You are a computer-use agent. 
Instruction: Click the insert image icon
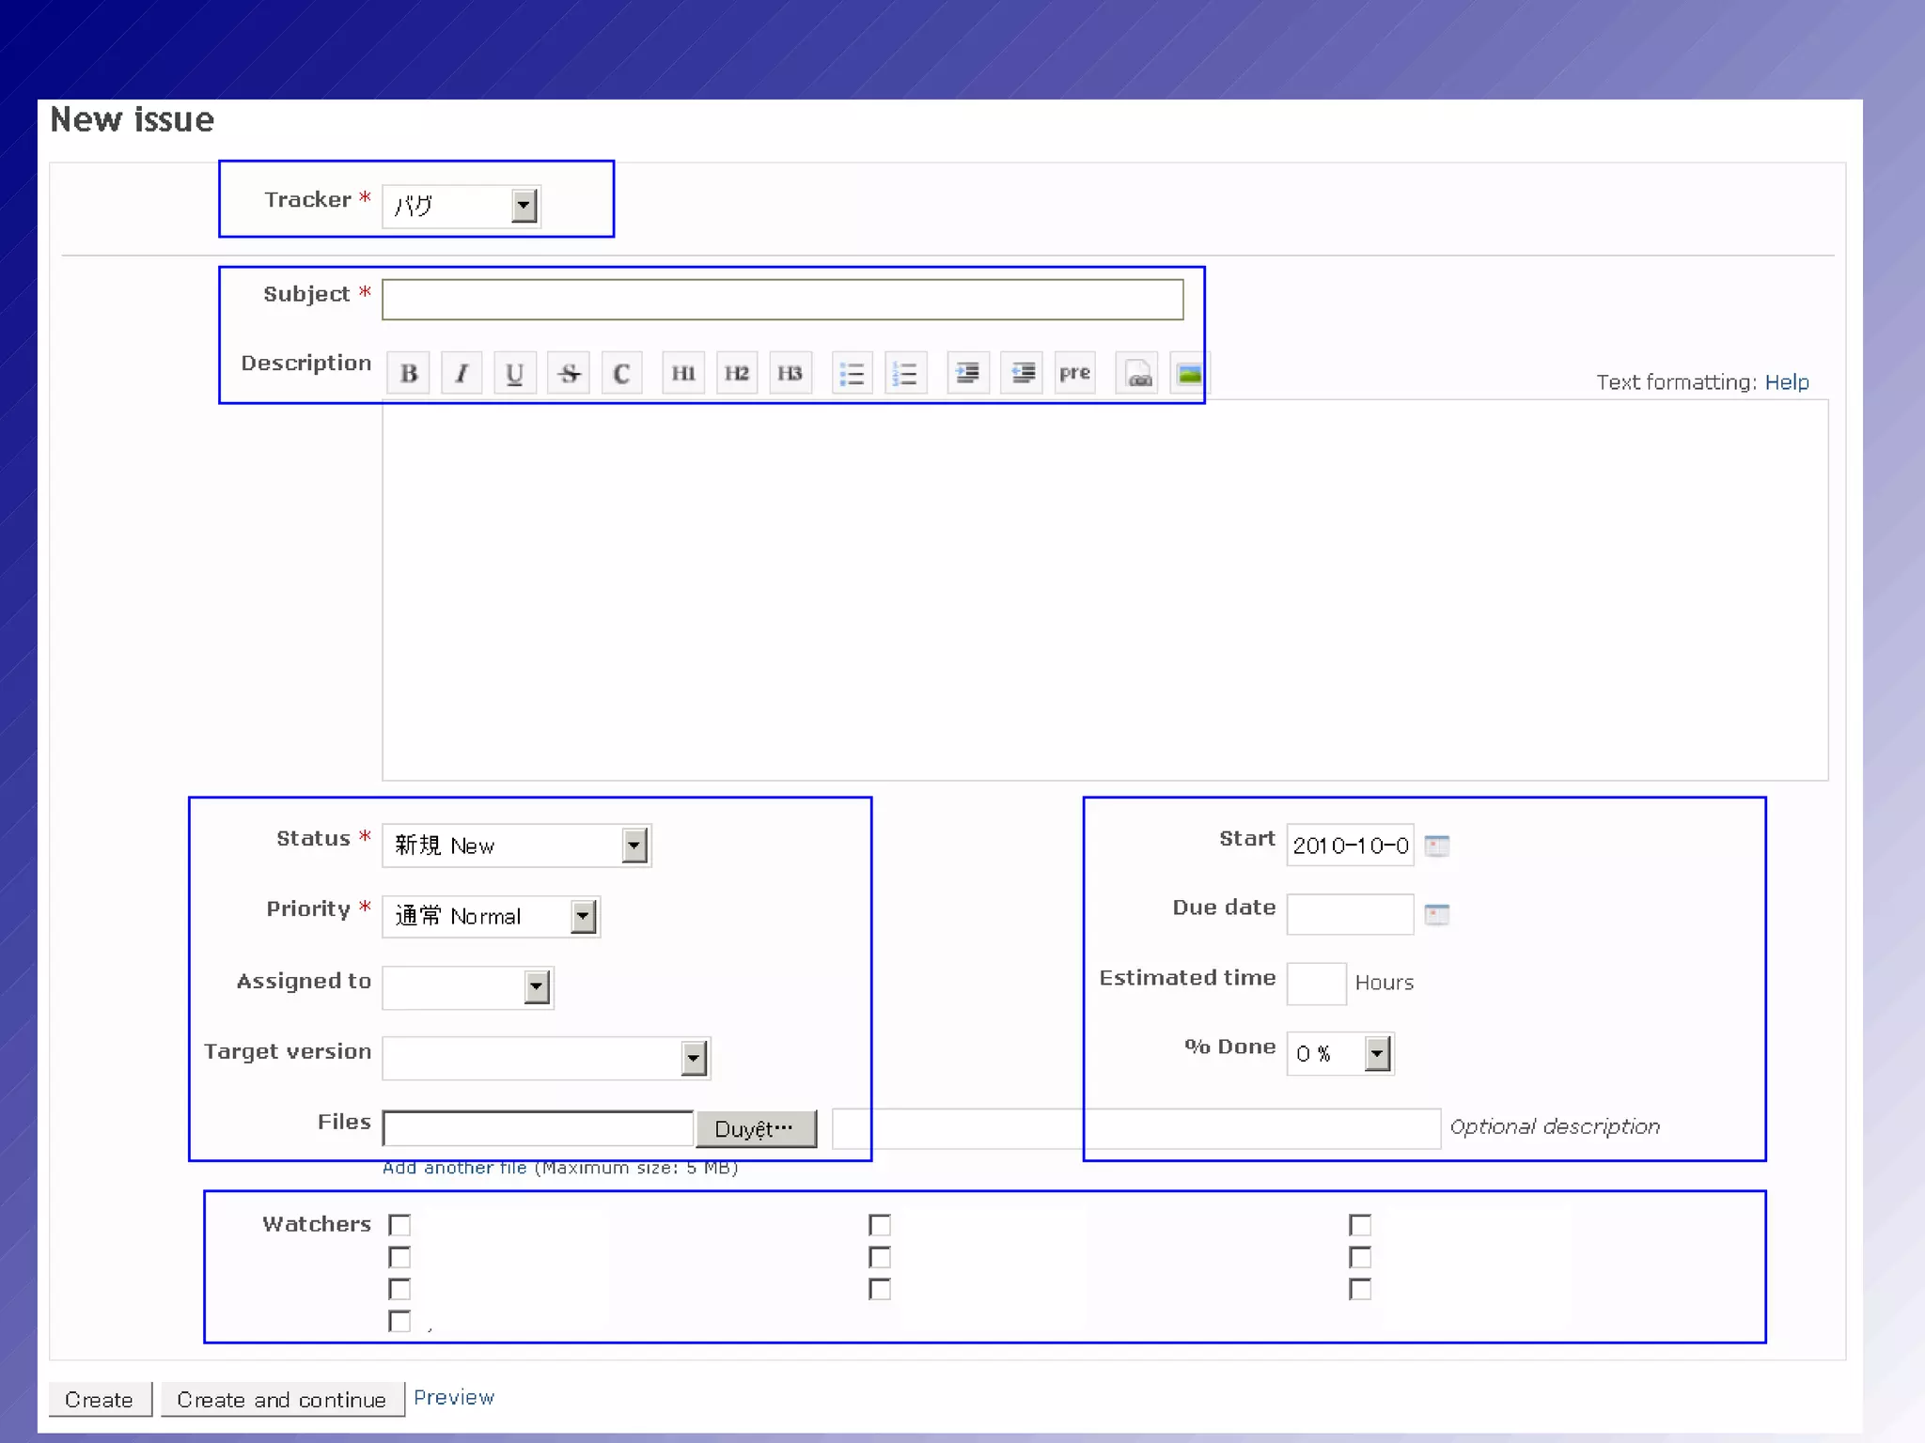1189,373
